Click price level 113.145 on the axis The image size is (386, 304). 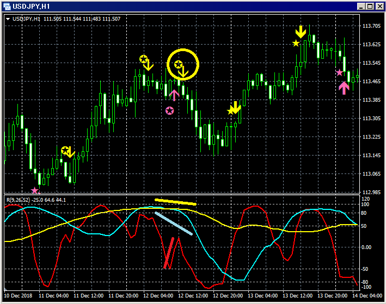[371, 156]
